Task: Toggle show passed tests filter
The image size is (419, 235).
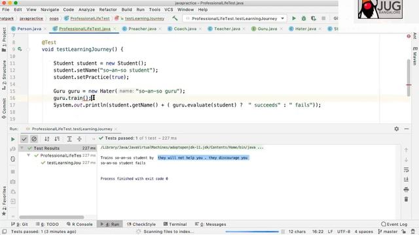Action: 24,139
